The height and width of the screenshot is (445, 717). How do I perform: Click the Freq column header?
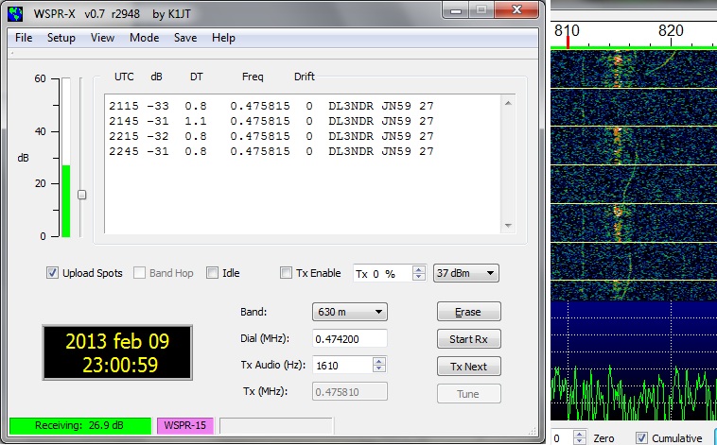pos(253,77)
